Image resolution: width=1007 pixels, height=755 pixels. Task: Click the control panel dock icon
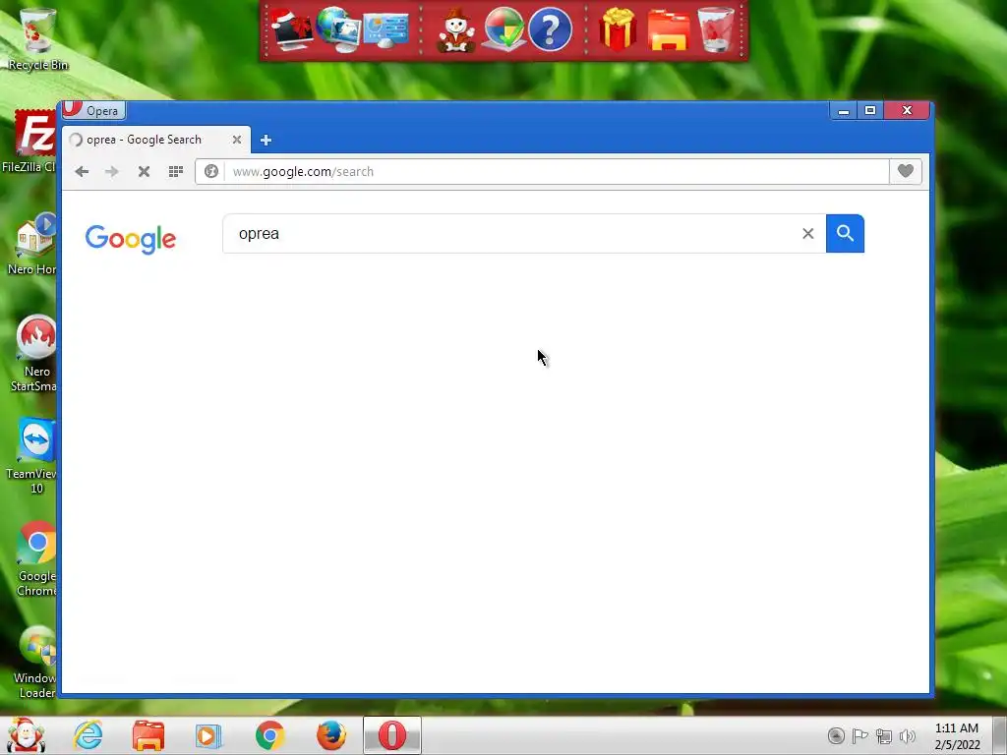385,30
